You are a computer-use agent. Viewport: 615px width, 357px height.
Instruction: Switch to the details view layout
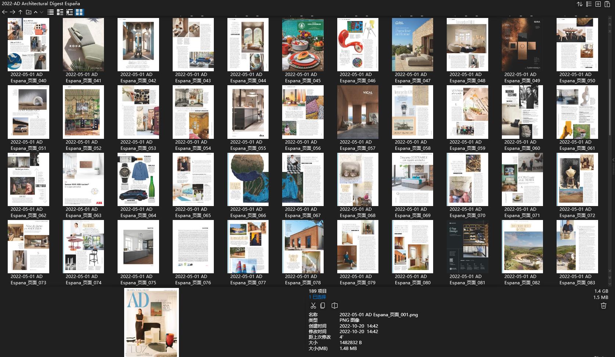70,12
